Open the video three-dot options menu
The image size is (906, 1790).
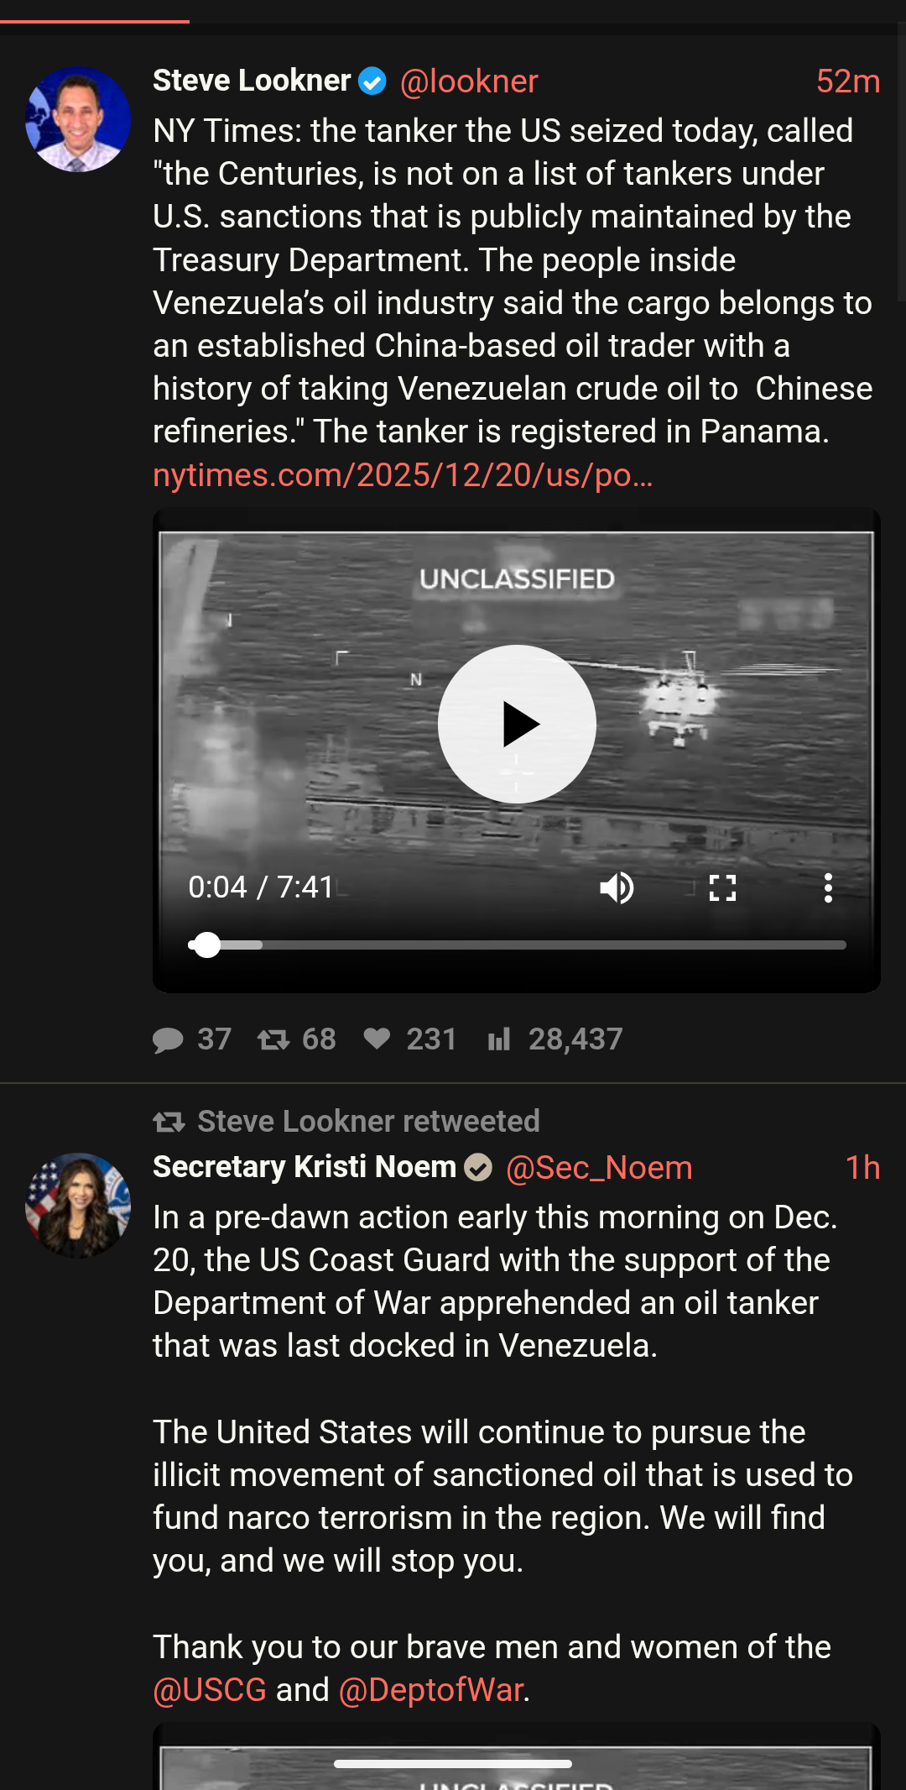[x=828, y=887]
